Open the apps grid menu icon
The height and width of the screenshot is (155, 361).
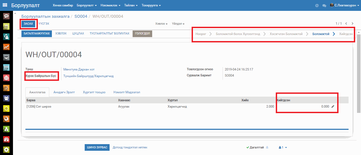point(5,5)
